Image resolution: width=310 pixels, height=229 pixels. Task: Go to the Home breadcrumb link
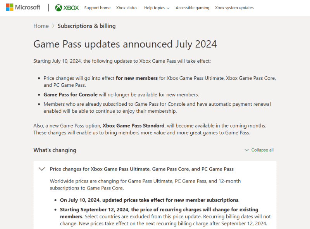tap(41, 26)
